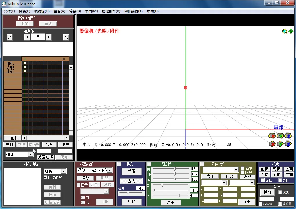This screenshot has width=296, height=209.
Task: Enable the 骨骼 checkbox in the 视角 panel
Action: [x=280, y=181]
